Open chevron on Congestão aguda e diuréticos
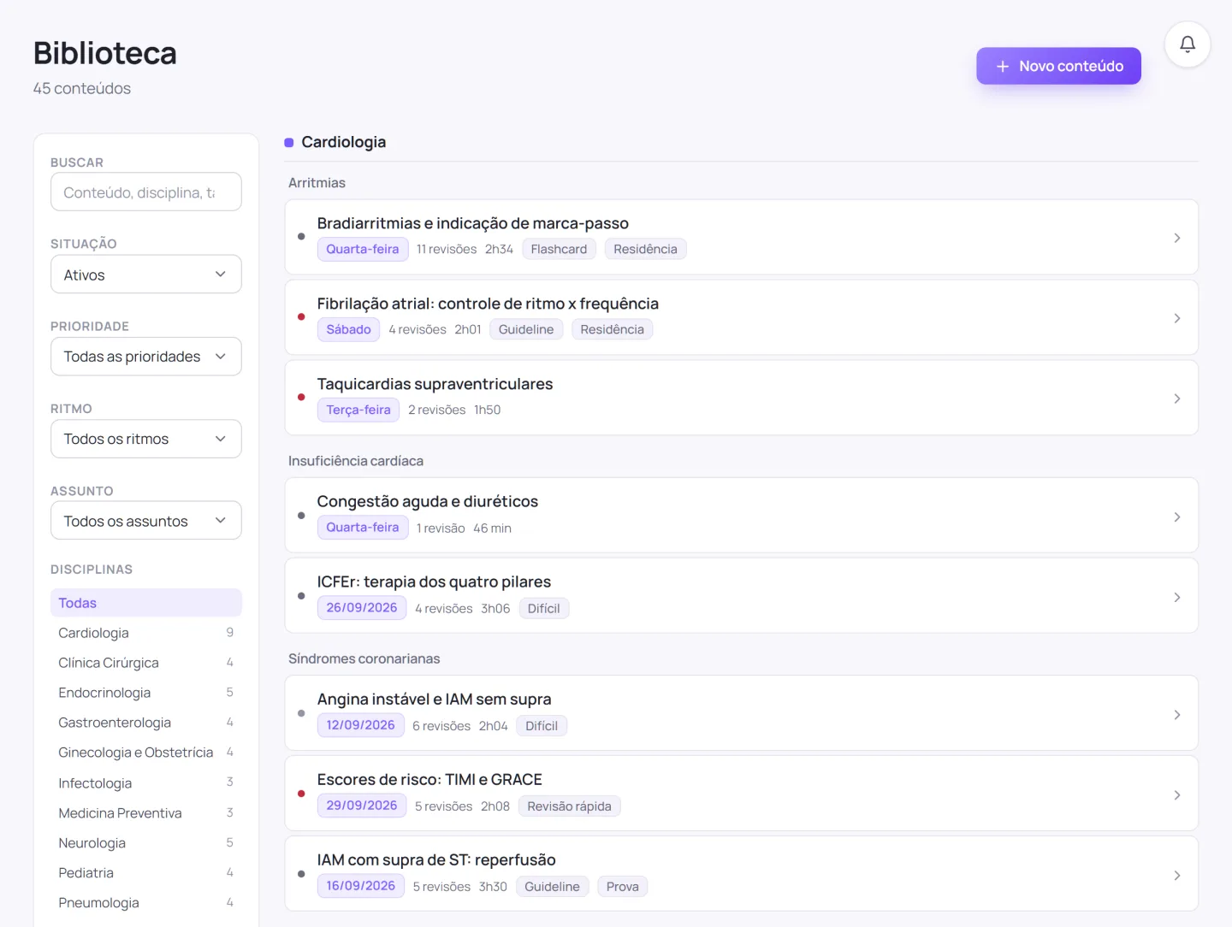 tap(1177, 517)
